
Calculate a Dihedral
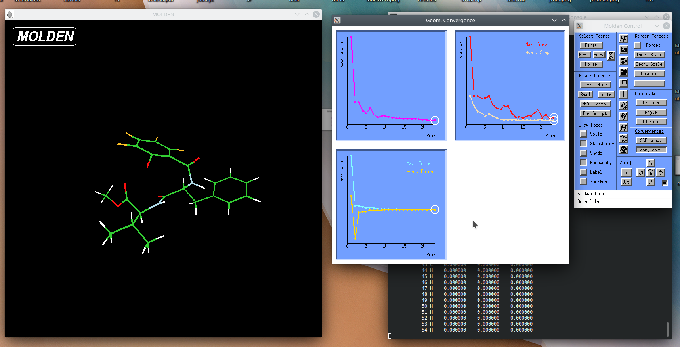pyautogui.click(x=651, y=122)
